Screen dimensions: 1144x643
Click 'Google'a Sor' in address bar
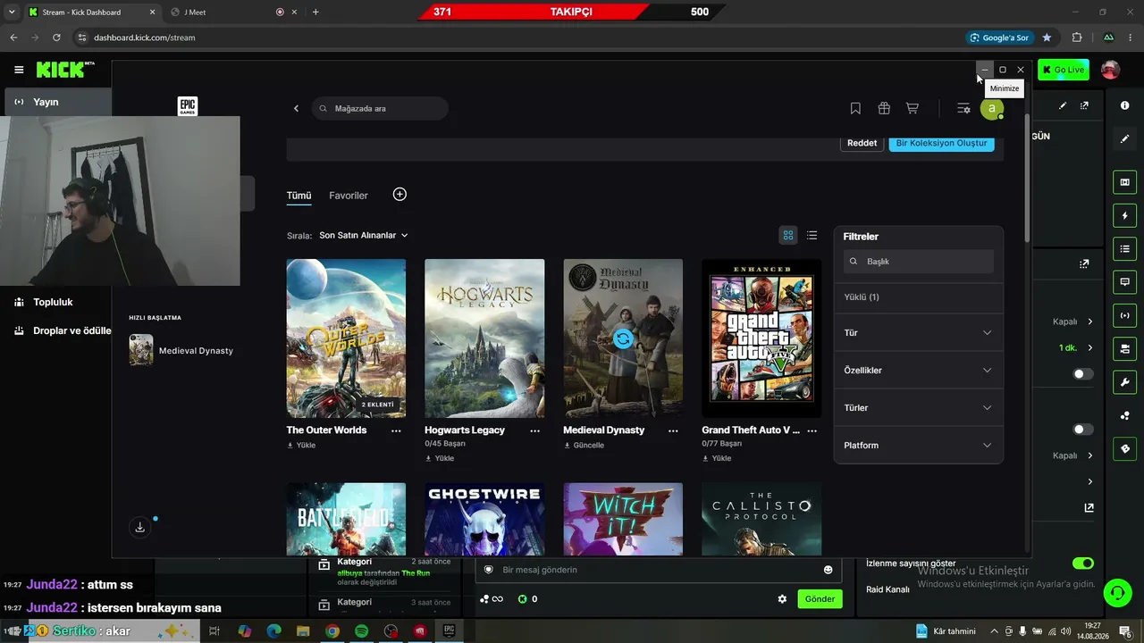click(999, 38)
